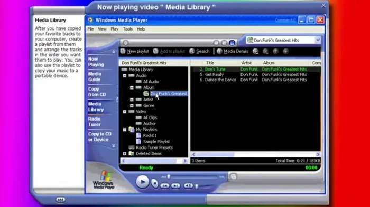370x207 pixels.
Task: Collapse the Album tree node
Action: click(132, 88)
